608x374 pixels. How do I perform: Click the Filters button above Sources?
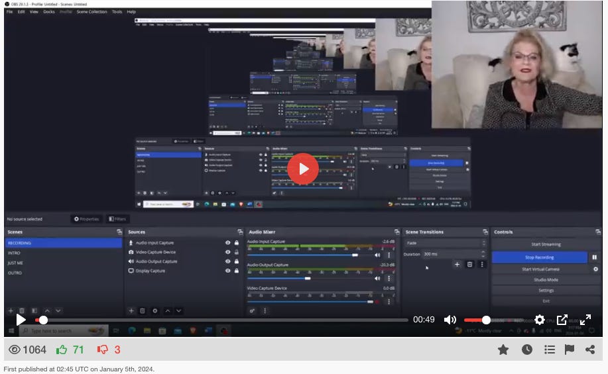click(x=117, y=219)
